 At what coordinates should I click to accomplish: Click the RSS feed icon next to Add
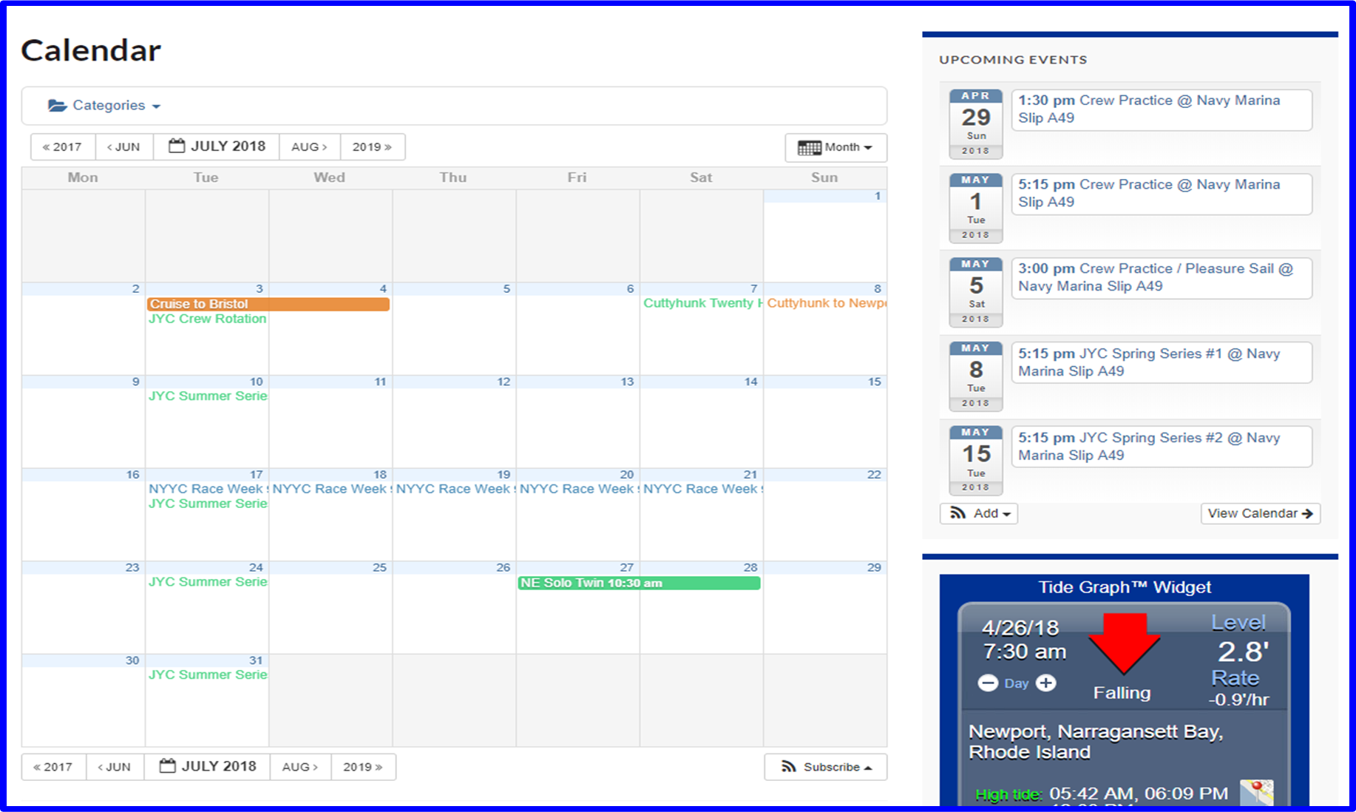(x=957, y=513)
